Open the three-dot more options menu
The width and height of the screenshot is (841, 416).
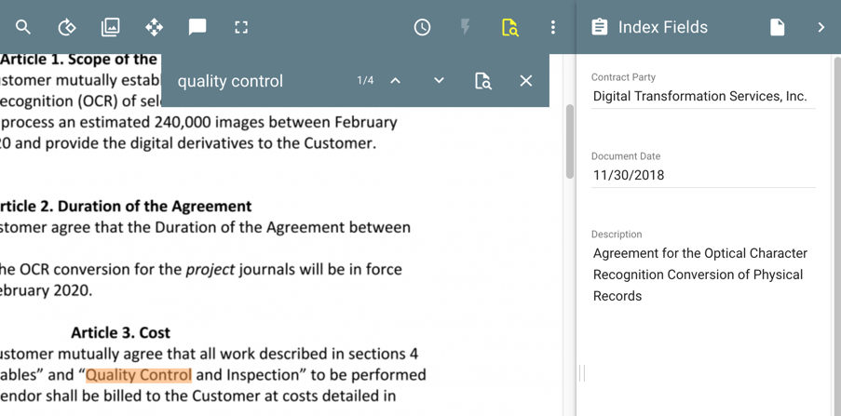[x=553, y=27]
